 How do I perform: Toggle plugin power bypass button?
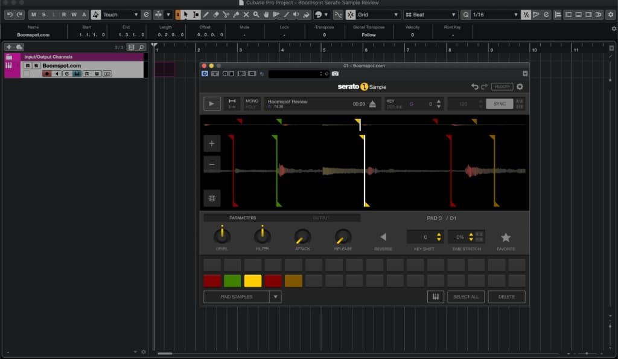tap(205, 74)
